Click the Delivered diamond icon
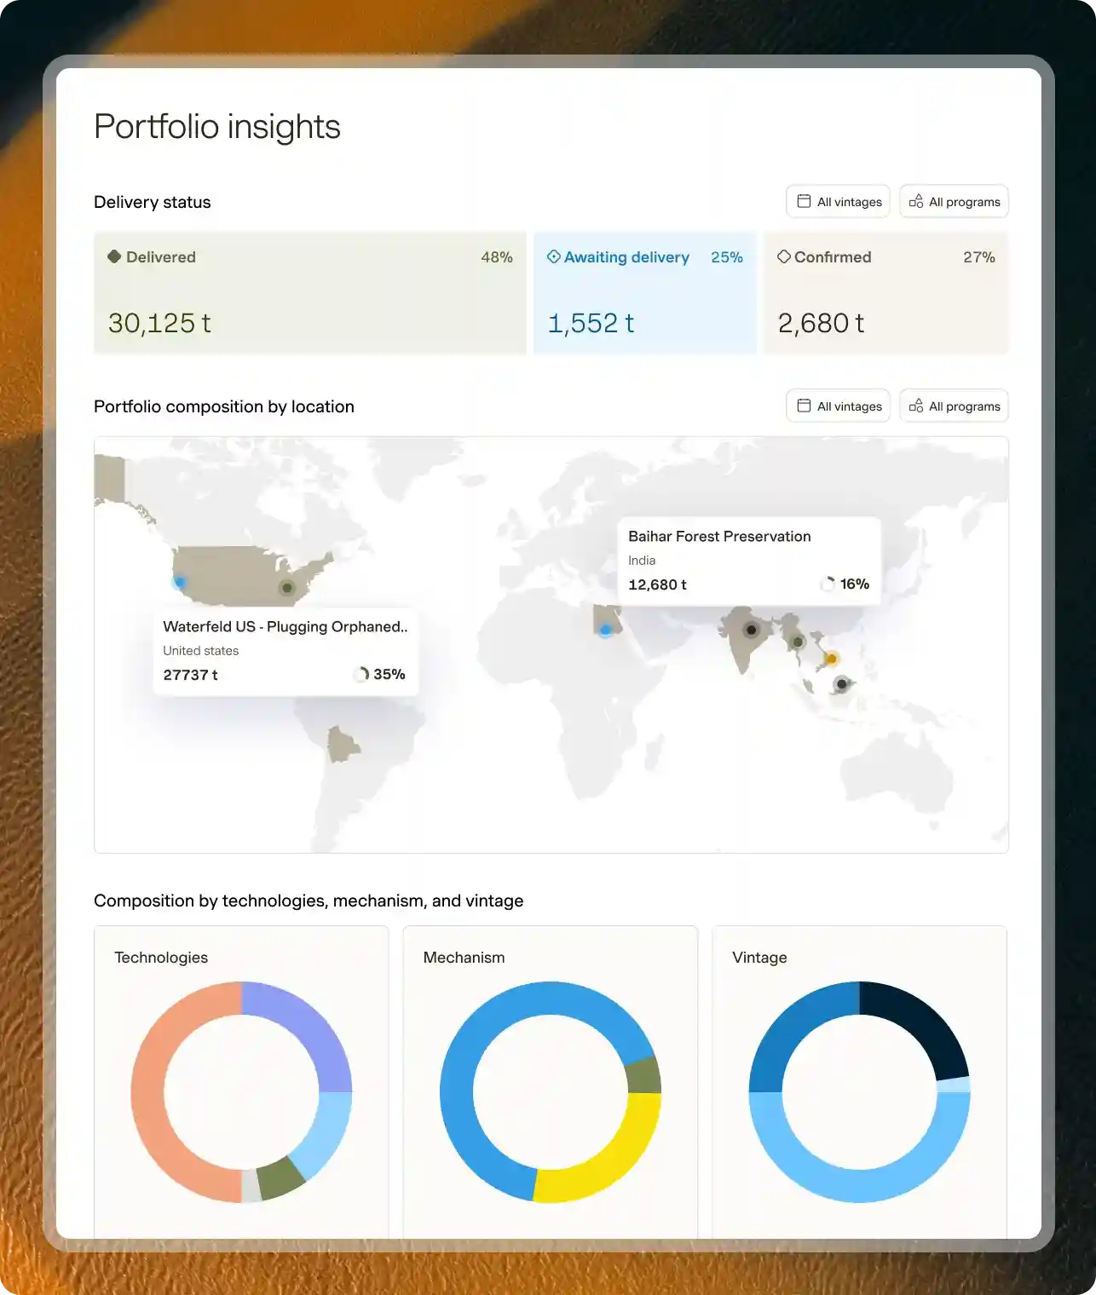The image size is (1096, 1295). (x=114, y=256)
